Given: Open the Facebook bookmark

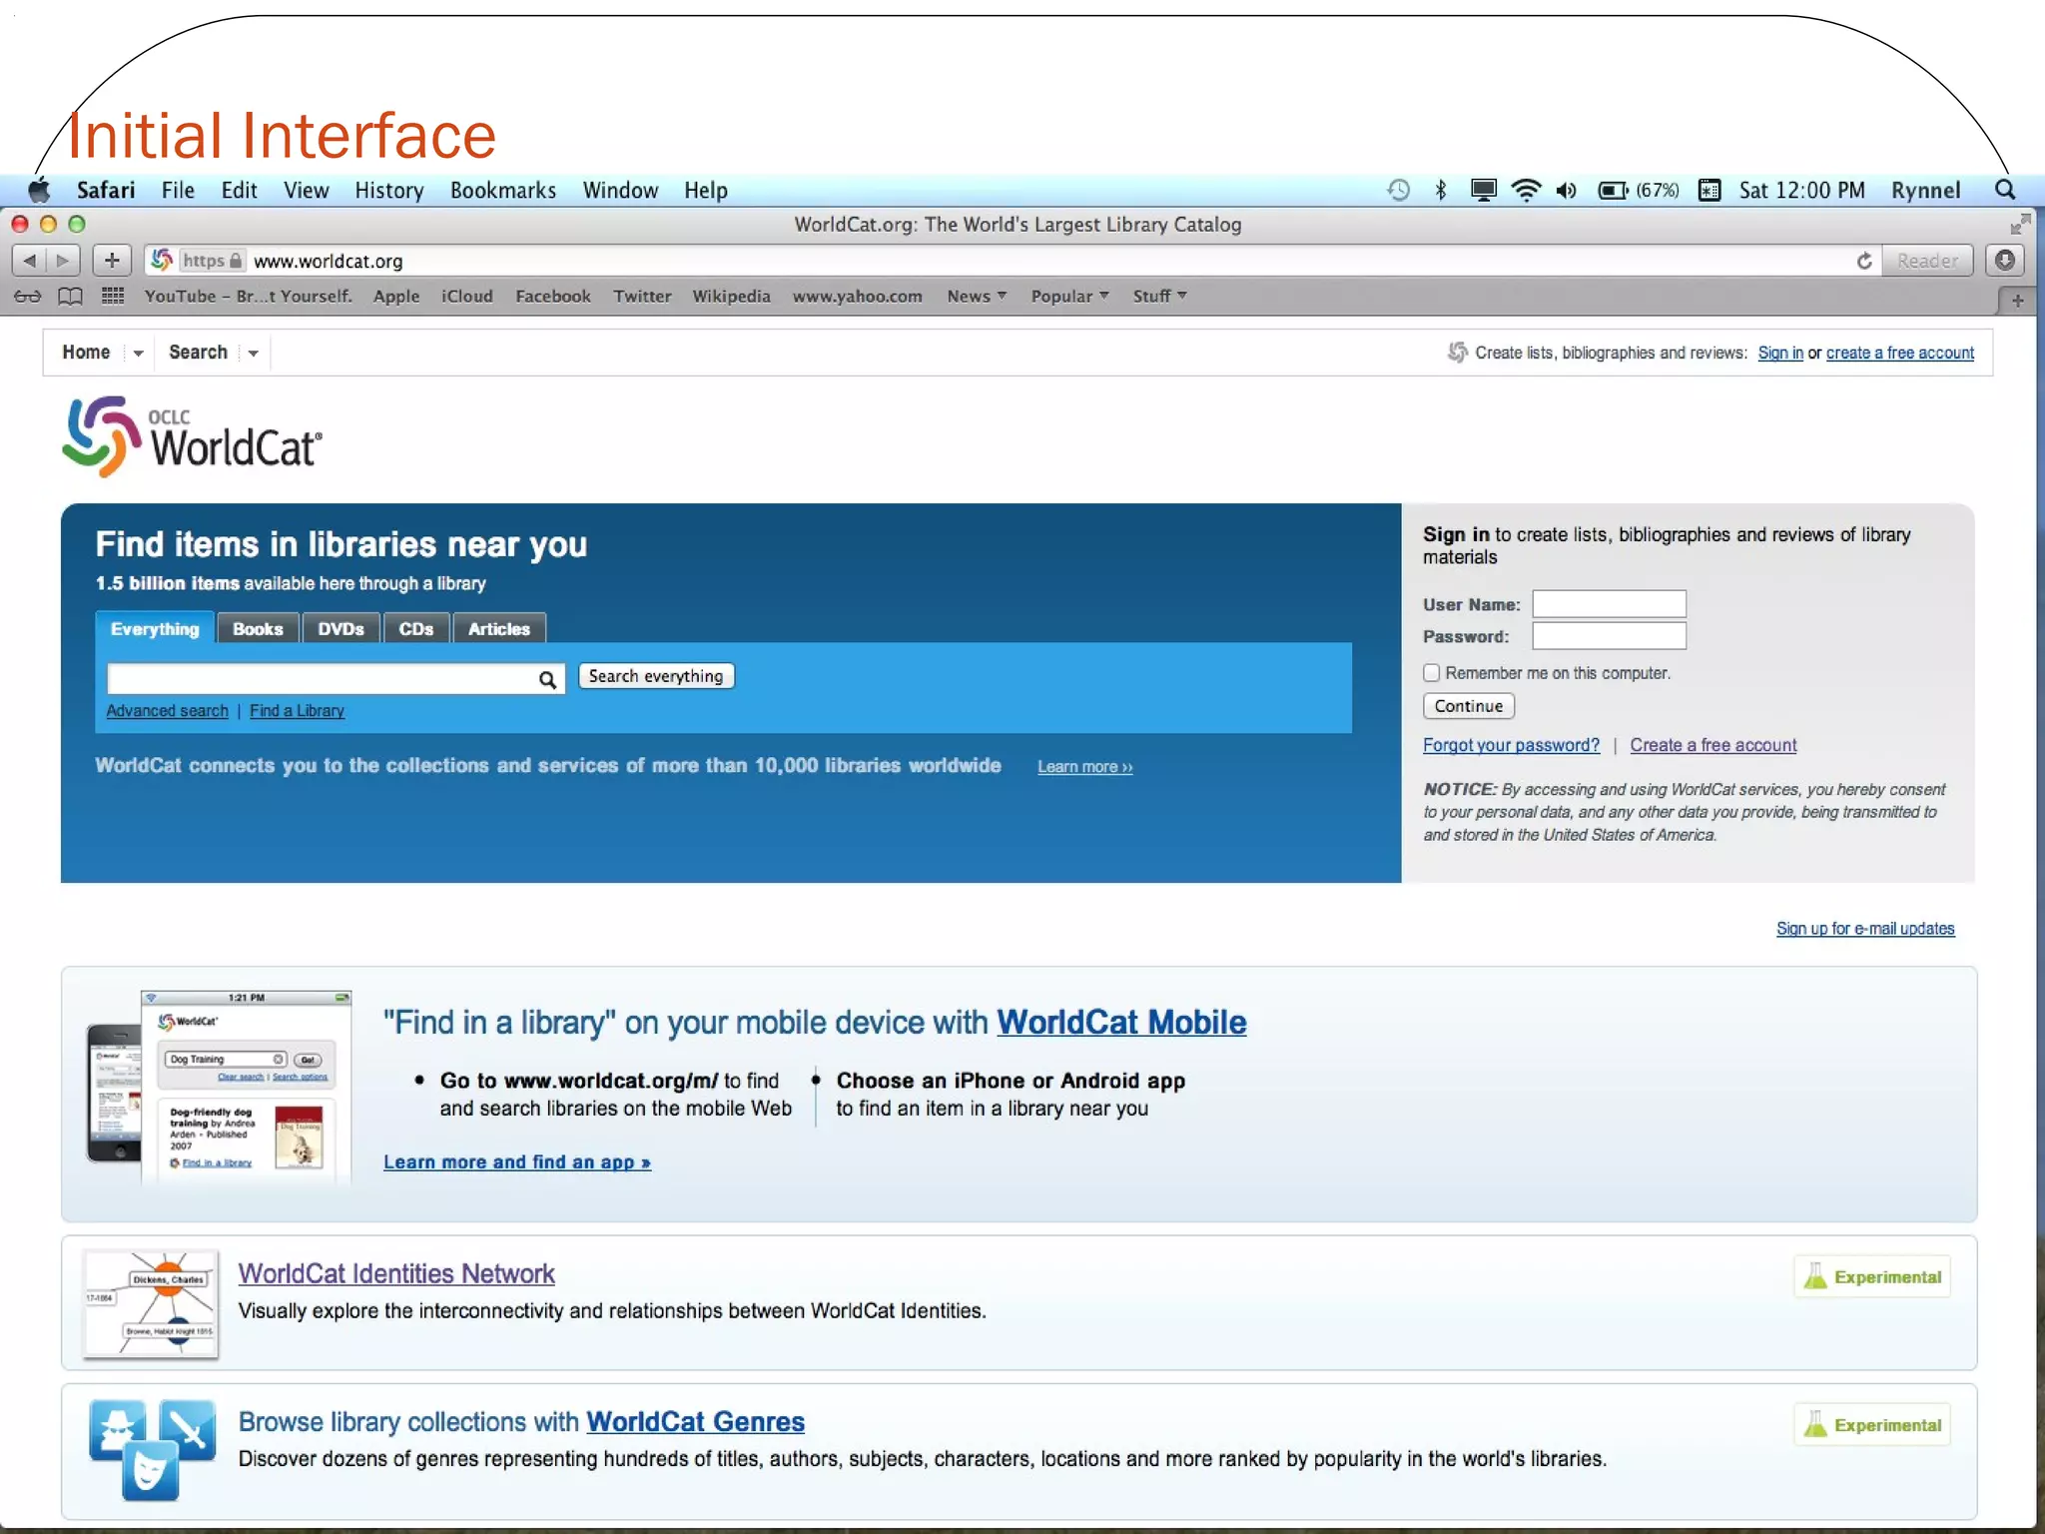Looking at the screenshot, I should pos(553,297).
